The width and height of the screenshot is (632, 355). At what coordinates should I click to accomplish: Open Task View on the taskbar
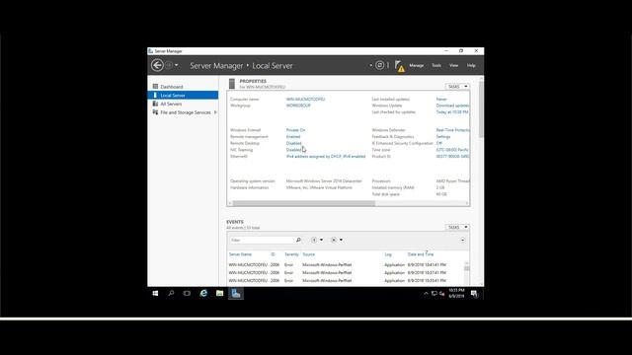tap(187, 294)
